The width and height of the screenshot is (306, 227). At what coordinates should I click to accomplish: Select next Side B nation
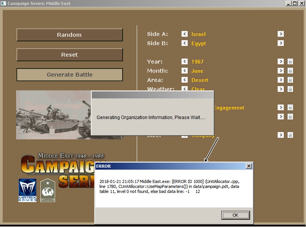click(281, 43)
